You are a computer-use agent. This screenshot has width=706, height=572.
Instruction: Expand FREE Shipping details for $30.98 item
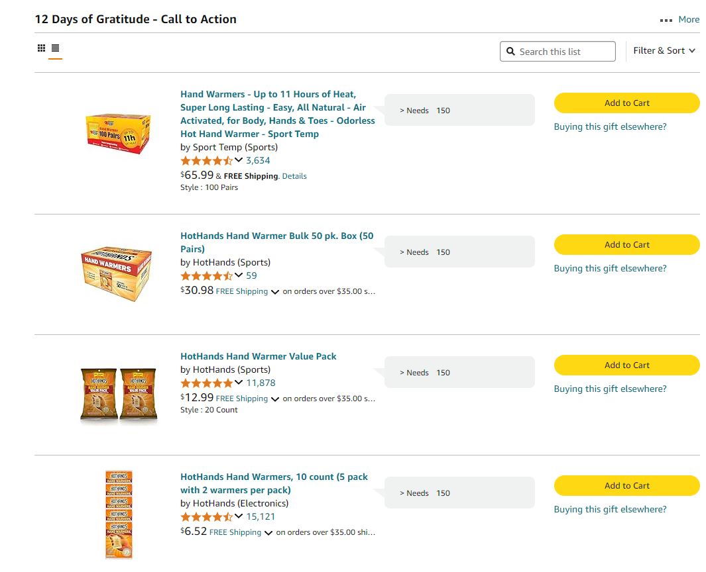coord(275,292)
